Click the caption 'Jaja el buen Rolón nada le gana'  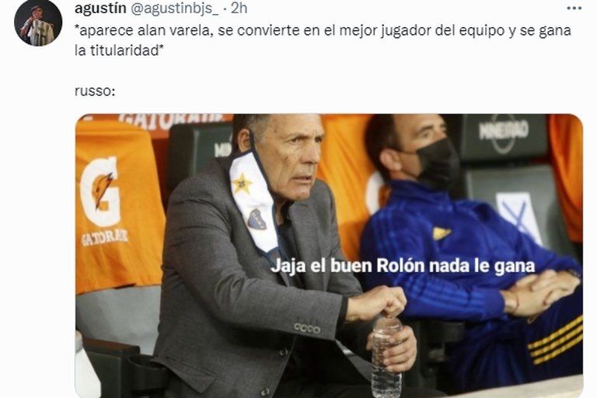[403, 266]
